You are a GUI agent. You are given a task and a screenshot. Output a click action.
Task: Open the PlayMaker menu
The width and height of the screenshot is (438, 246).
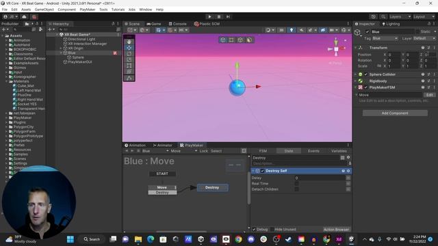tap(88, 10)
